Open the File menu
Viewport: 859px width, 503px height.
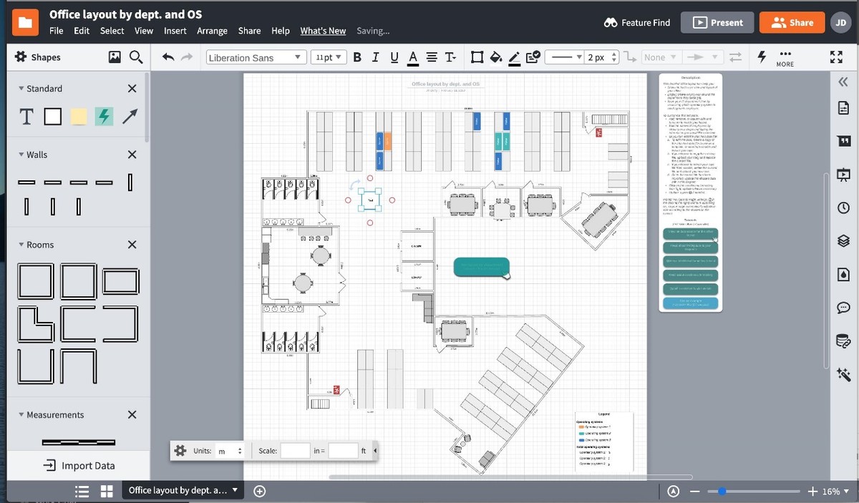[x=56, y=31]
